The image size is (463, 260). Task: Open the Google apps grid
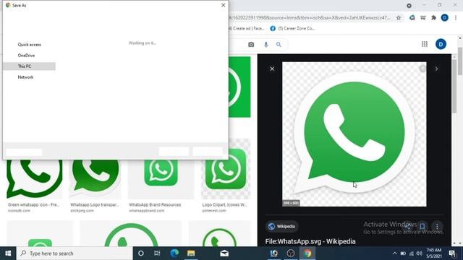tap(425, 44)
